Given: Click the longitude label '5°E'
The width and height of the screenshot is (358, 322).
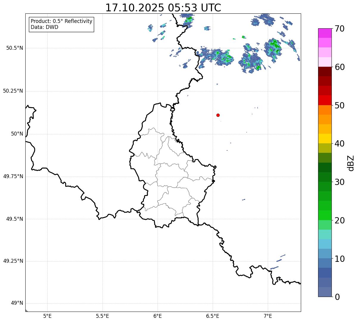Looking at the screenshot, I should [x=47, y=316].
